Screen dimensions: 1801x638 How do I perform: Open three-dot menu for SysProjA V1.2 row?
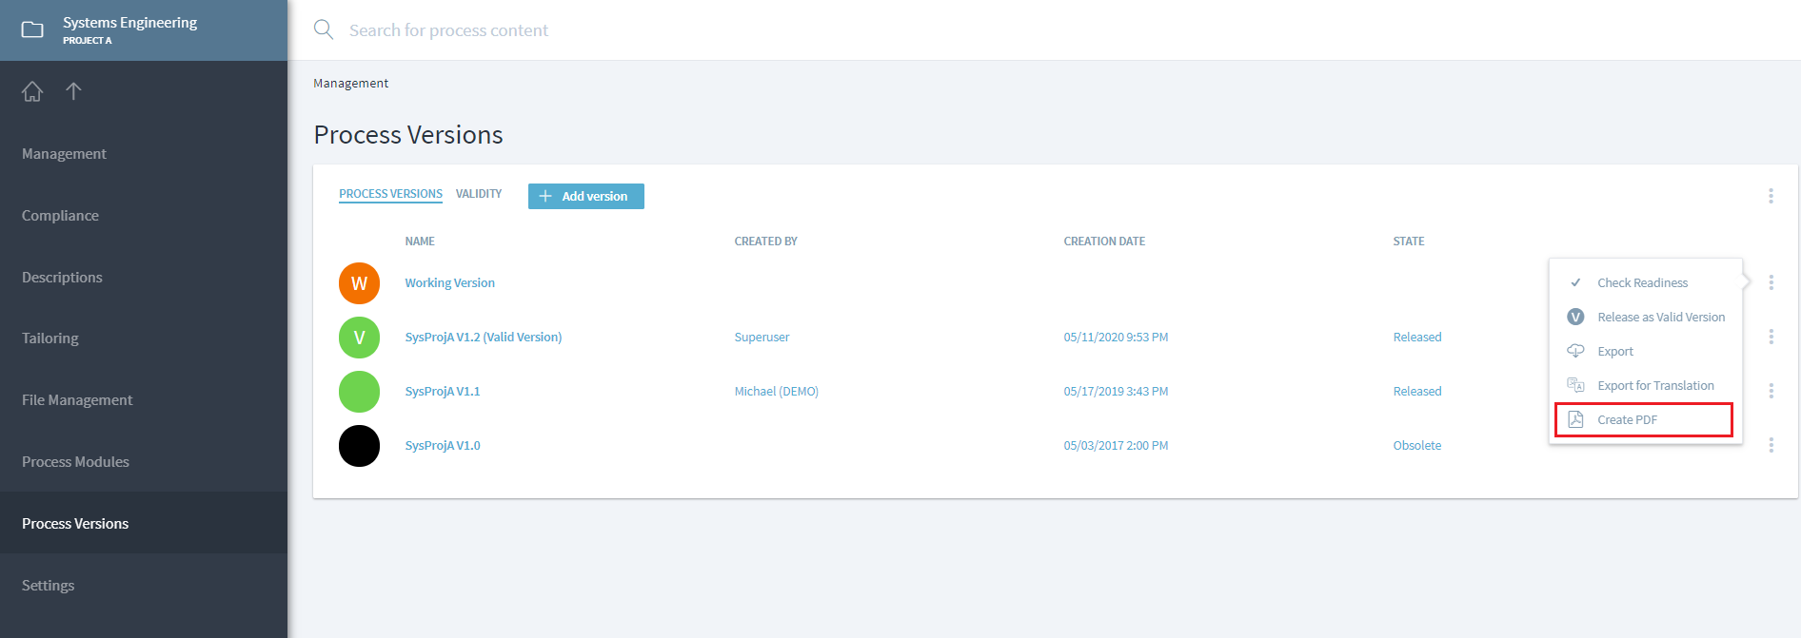1771,337
